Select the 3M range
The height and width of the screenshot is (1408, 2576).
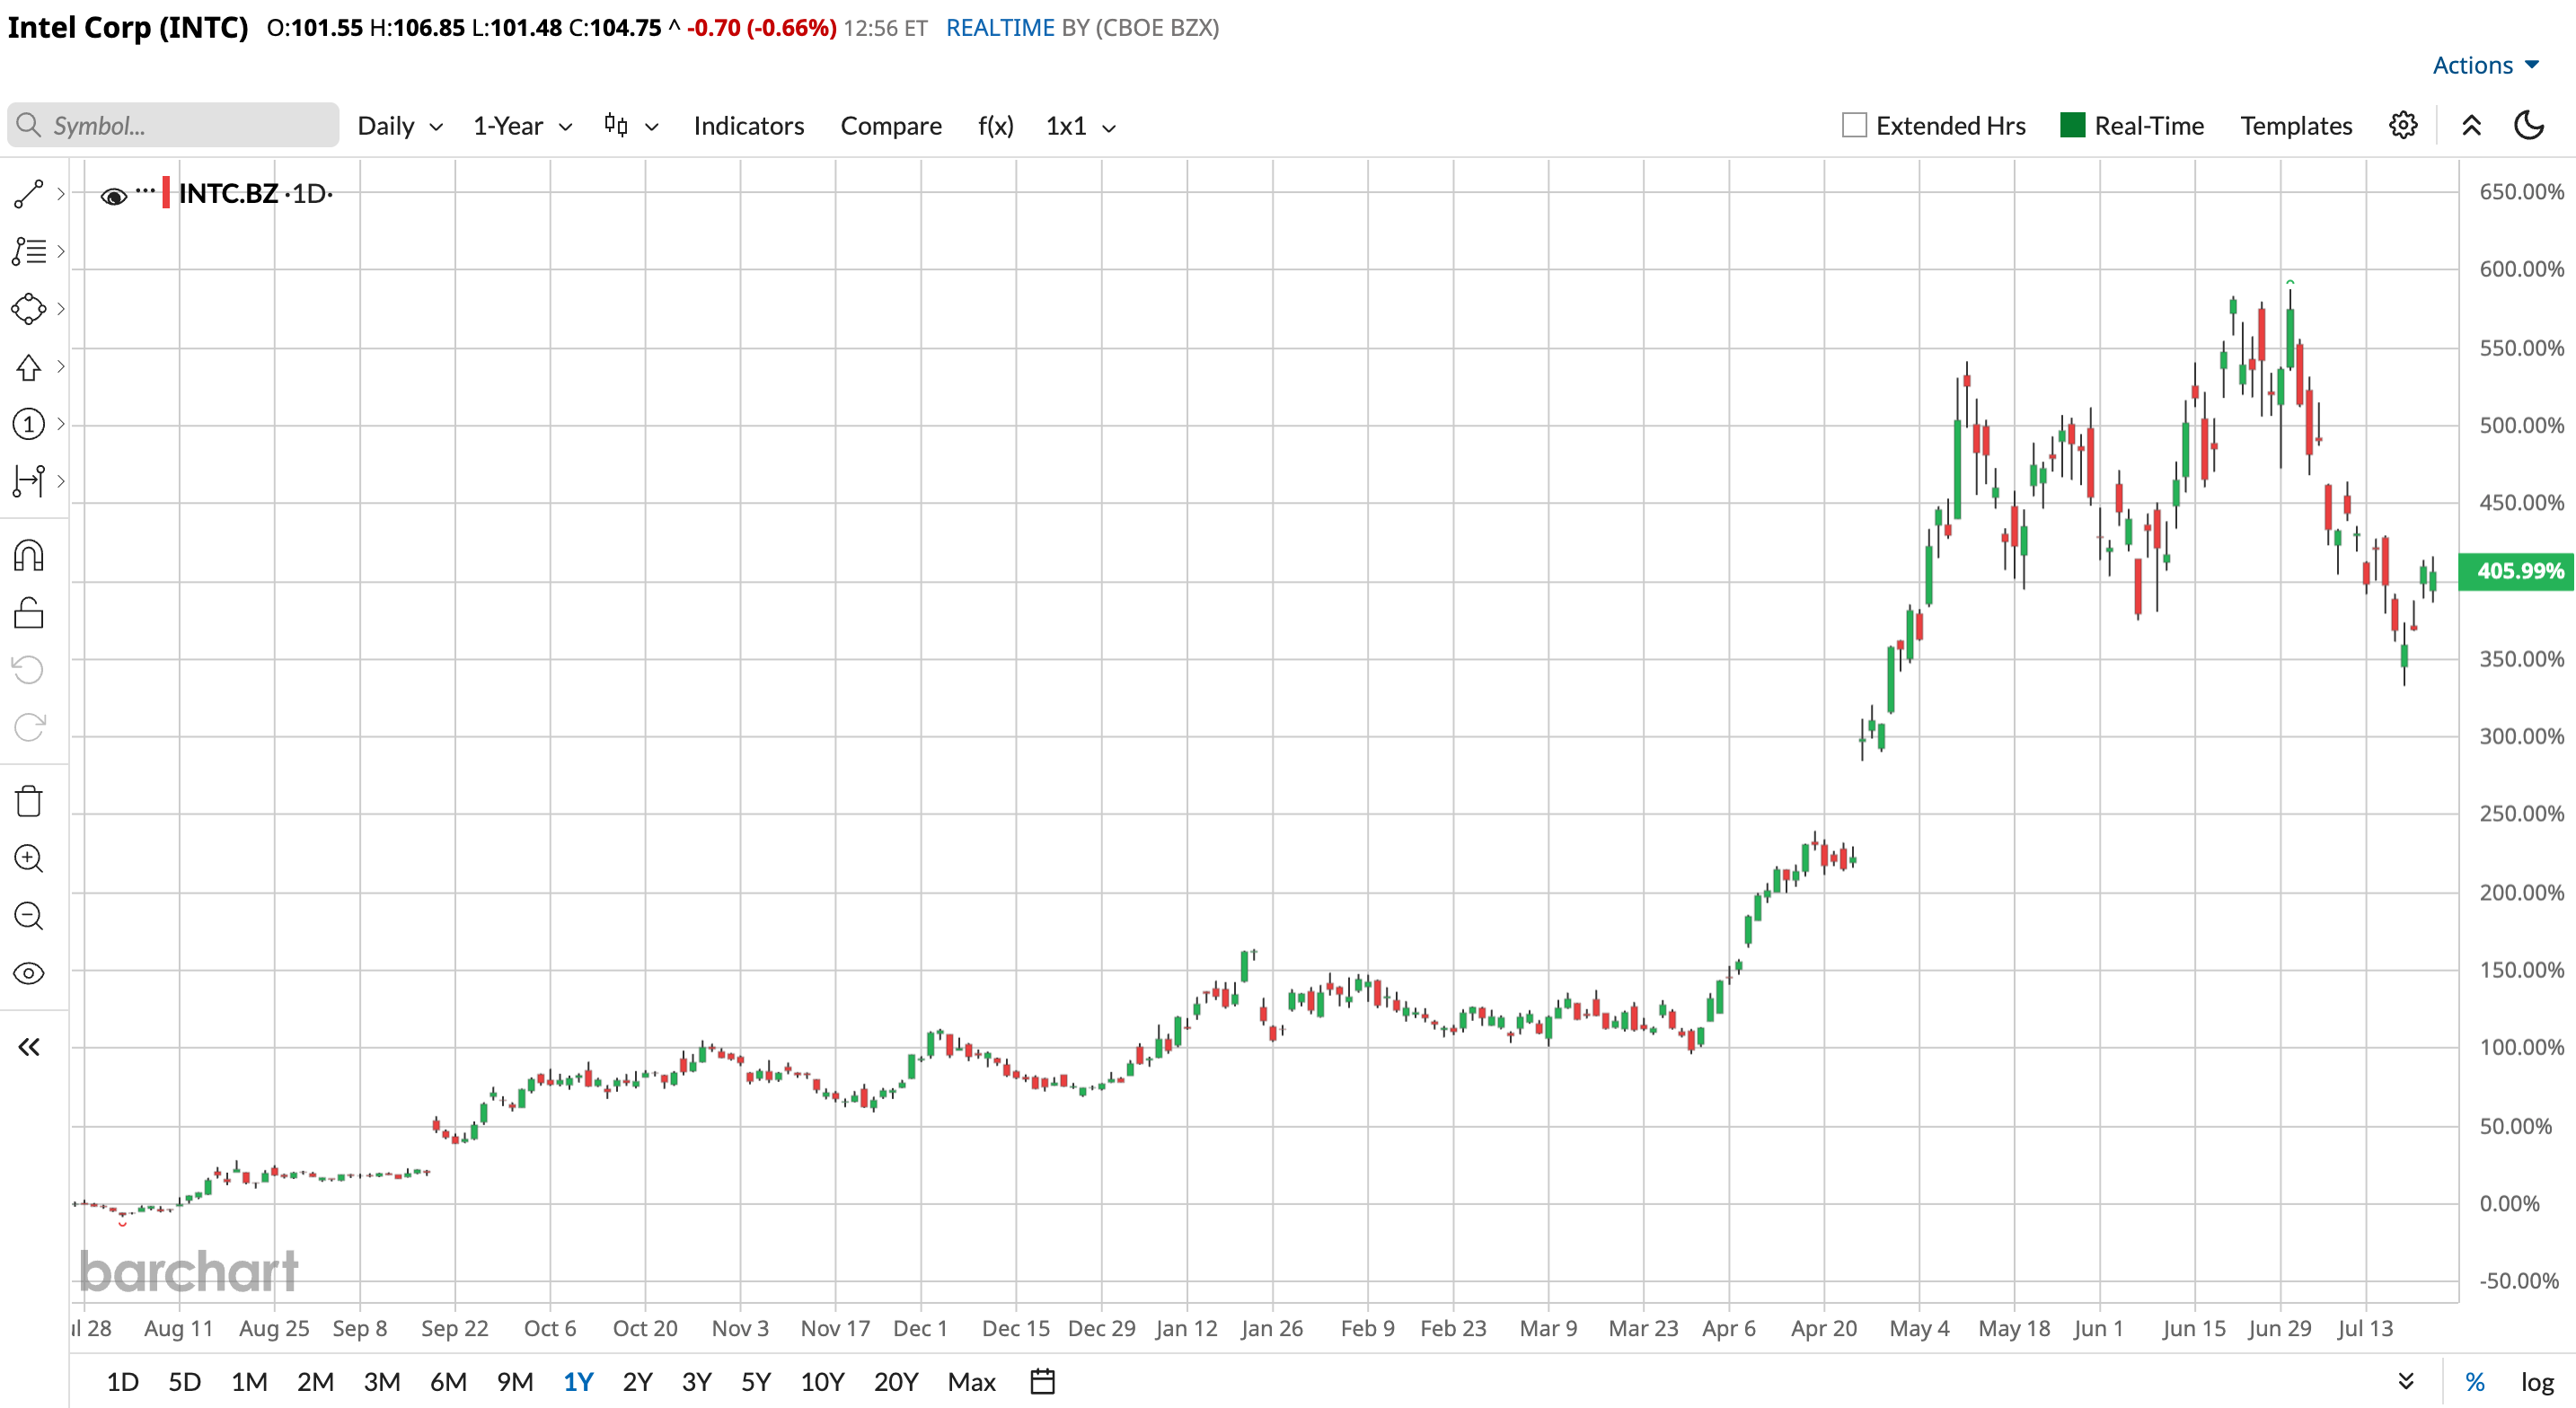381,1382
